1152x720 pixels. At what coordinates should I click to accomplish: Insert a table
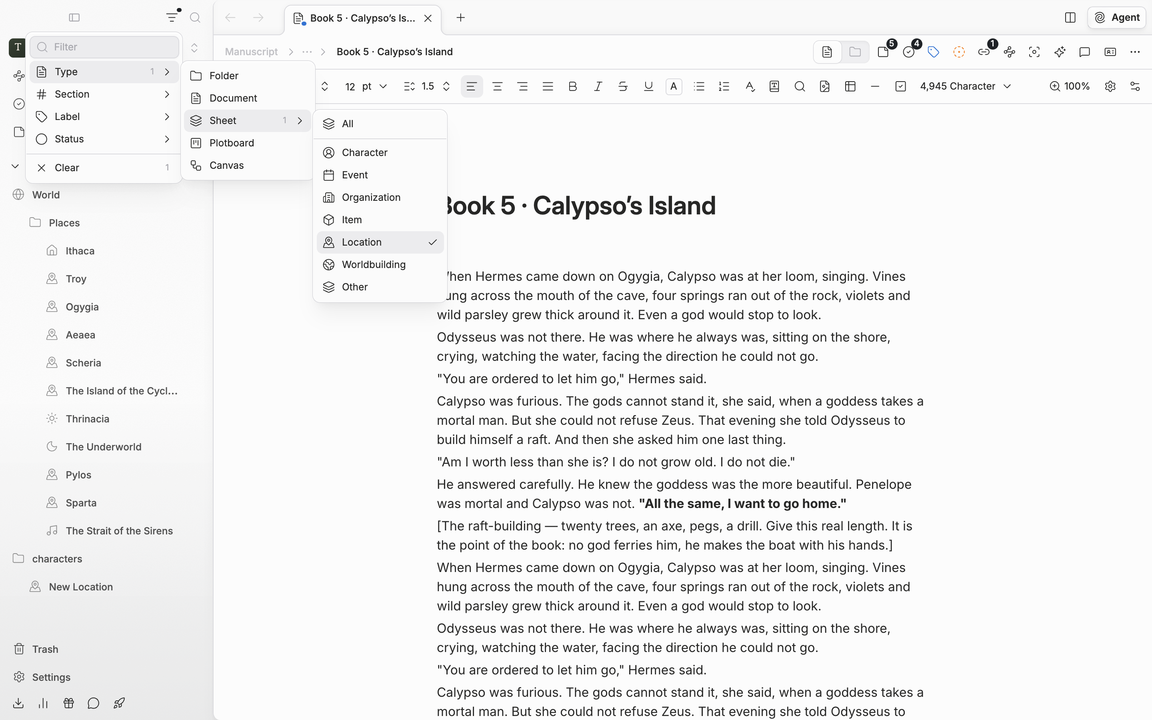tap(850, 86)
